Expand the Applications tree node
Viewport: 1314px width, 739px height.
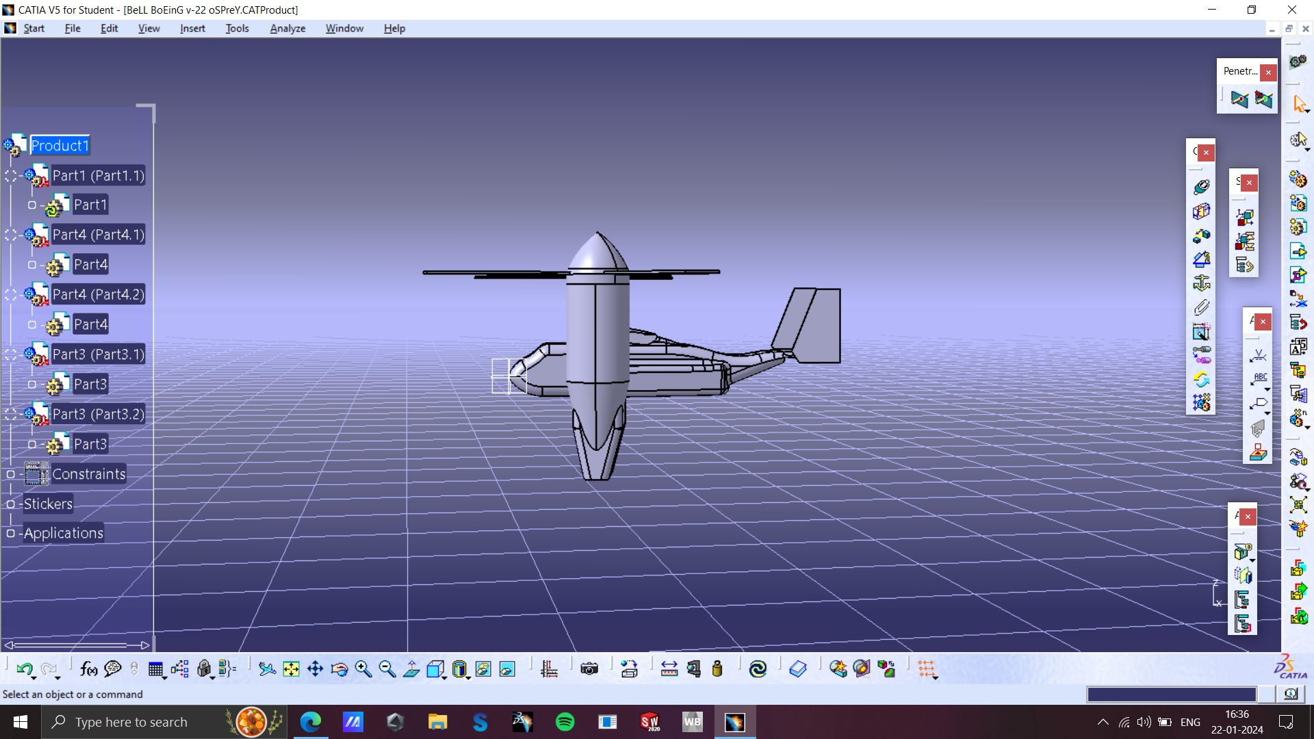[x=10, y=533]
